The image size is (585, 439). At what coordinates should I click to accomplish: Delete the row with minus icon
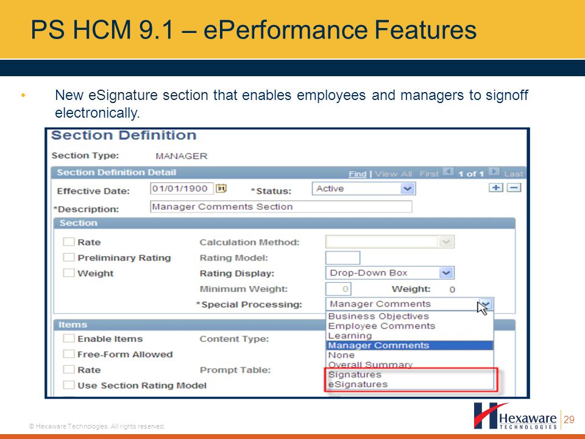(514, 187)
